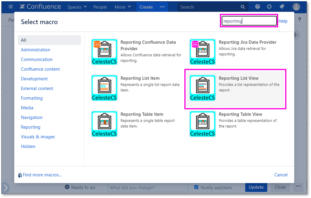Click the Reporting List View title
Image resolution: width=311 pixels, height=198 pixels.
[x=239, y=78]
